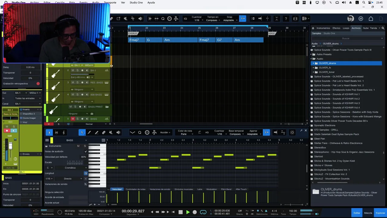Open the Todas las entradas input dropdown
The image size is (387, 218).
tap(28, 98)
